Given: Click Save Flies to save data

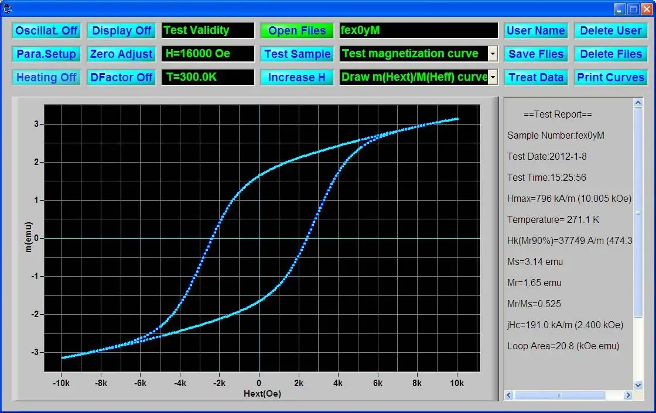Looking at the screenshot, I should pyautogui.click(x=535, y=54).
